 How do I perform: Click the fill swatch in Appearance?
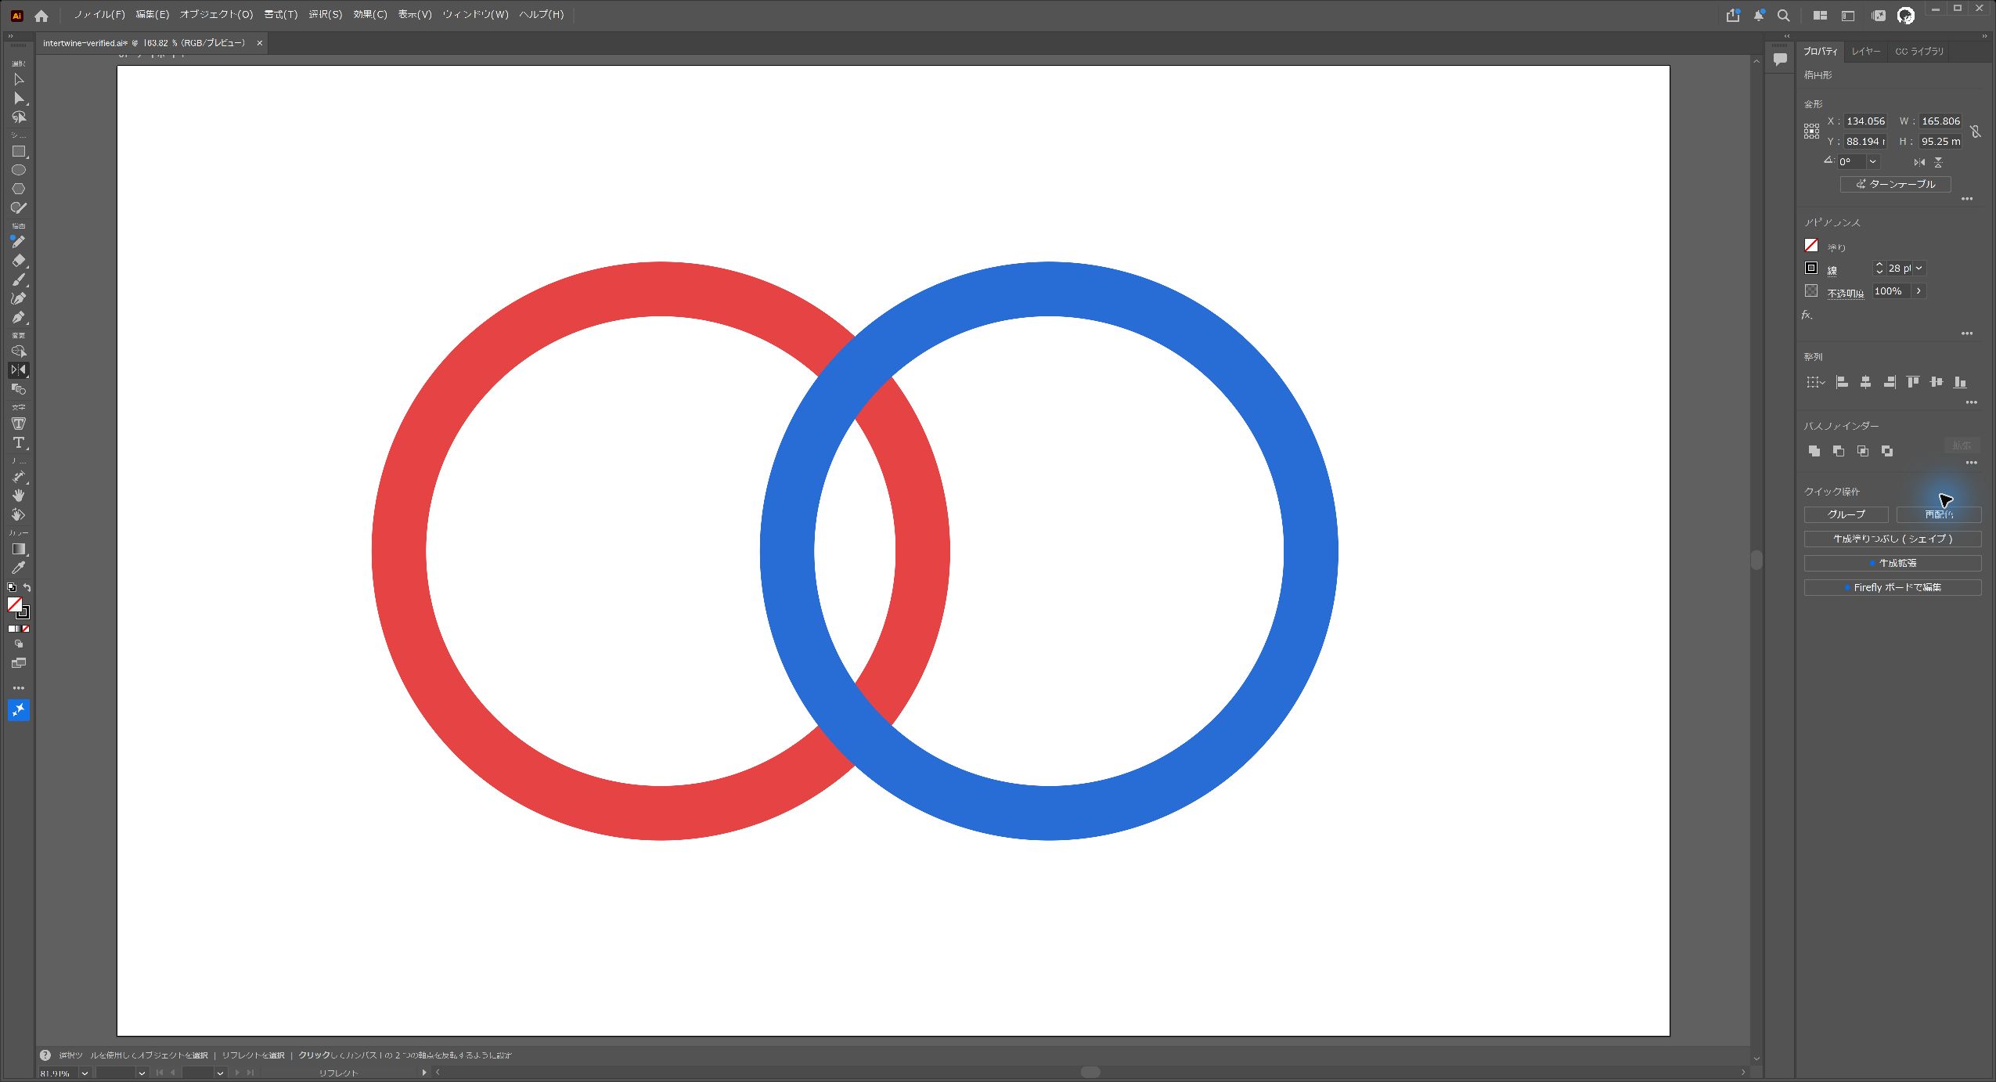click(1811, 246)
